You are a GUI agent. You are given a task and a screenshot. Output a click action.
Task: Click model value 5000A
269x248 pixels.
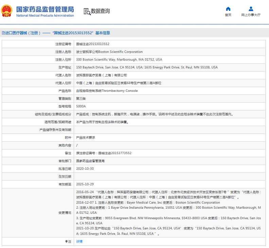tap(81, 106)
